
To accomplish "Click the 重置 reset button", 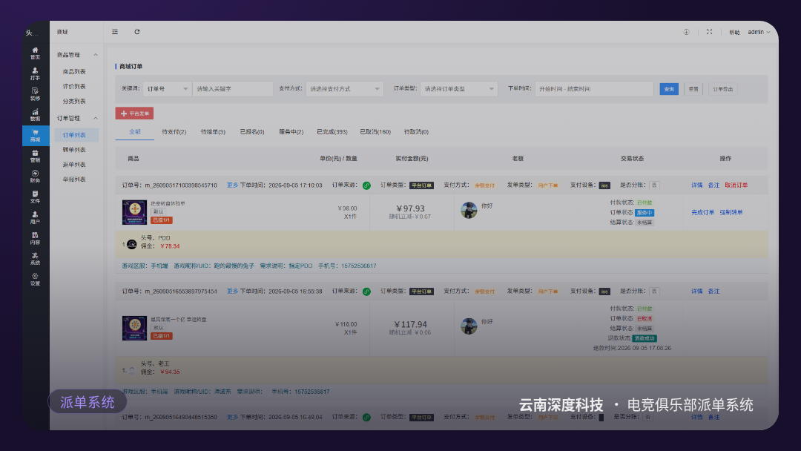I will point(693,89).
